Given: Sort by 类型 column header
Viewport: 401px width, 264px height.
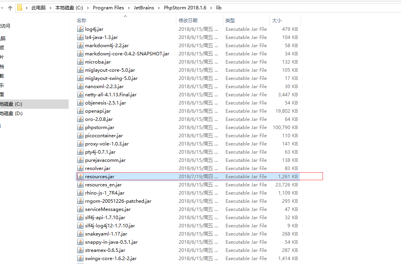Looking at the screenshot, I should tap(230, 20).
